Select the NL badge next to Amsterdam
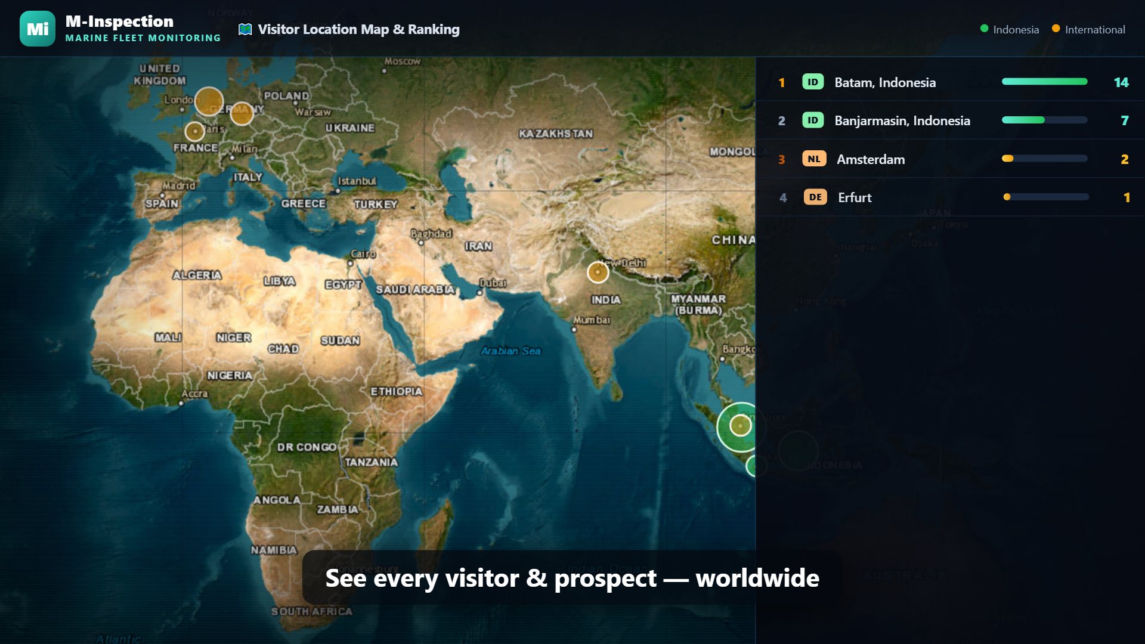Image resolution: width=1145 pixels, height=644 pixels. pos(814,159)
